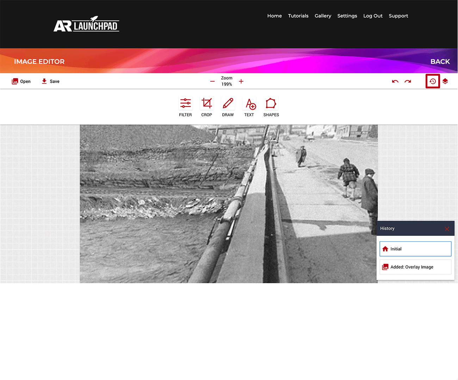458x380 pixels.
Task: Undo the last action
Action: point(395,81)
